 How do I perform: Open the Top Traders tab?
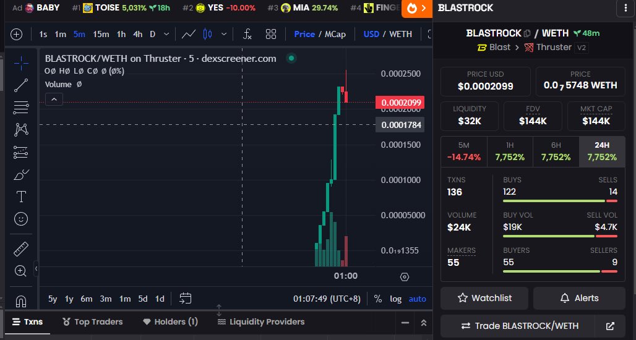coord(92,322)
